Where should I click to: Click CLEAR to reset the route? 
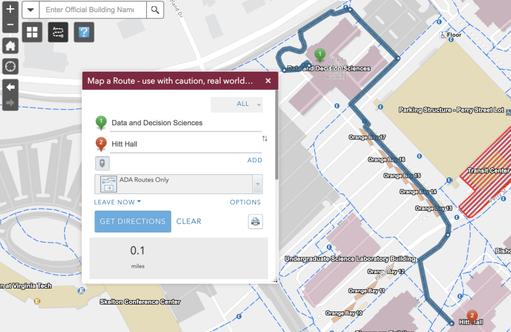(188, 221)
